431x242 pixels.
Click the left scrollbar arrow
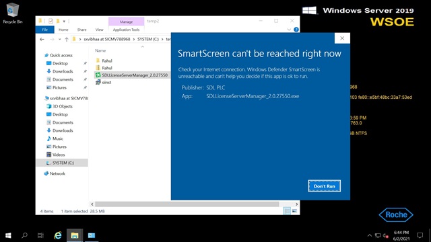(x=92, y=204)
